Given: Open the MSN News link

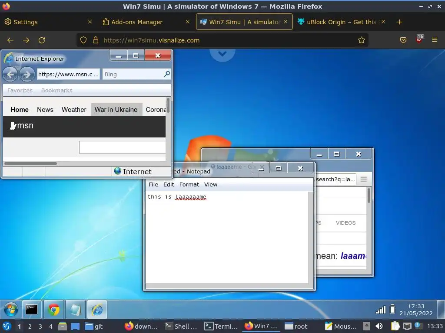Looking at the screenshot, I should pos(45,110).
